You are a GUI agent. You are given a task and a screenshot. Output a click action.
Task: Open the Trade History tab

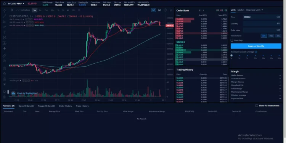point(82,106)
